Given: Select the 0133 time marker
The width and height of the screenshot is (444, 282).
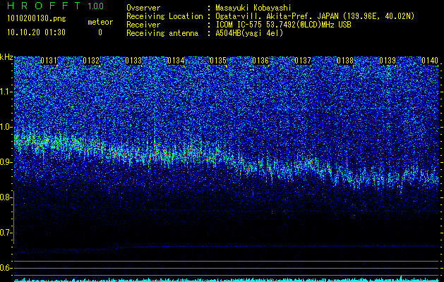Looking at the screenshot, I should click(133, 61).
